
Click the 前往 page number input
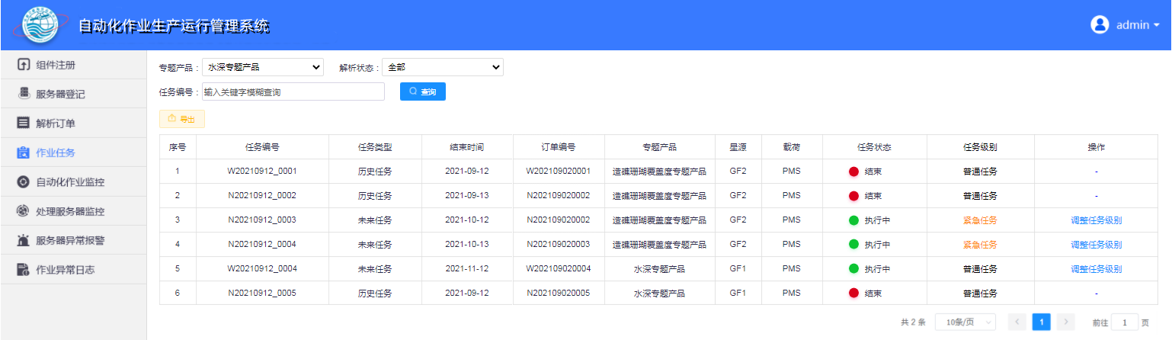1125,322
